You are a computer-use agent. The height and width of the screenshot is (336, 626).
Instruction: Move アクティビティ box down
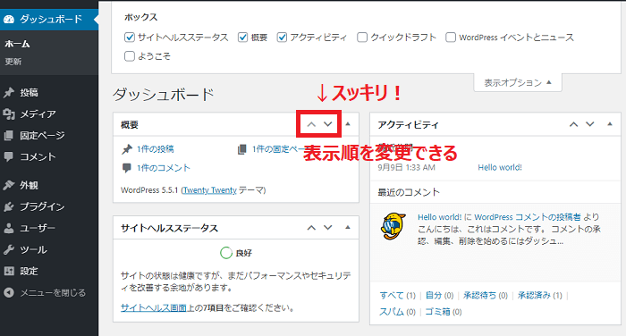590,124
